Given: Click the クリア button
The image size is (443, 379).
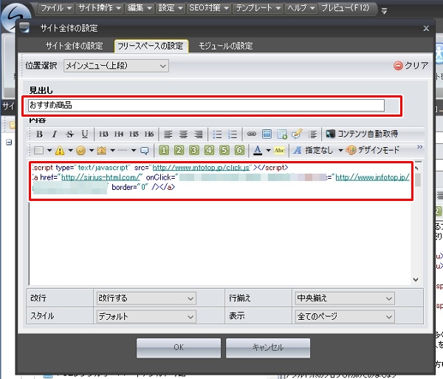Looking at the screenshot, I should point(411,66).
